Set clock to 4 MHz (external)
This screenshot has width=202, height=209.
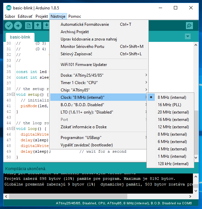coord(171,149)
